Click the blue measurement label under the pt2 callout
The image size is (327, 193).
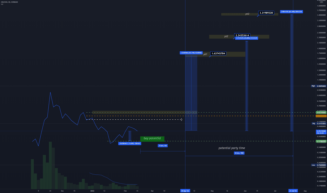point(247,38)
